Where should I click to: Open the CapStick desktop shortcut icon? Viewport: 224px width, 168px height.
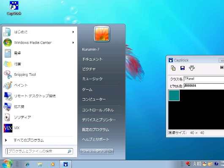tap(14, 8)
